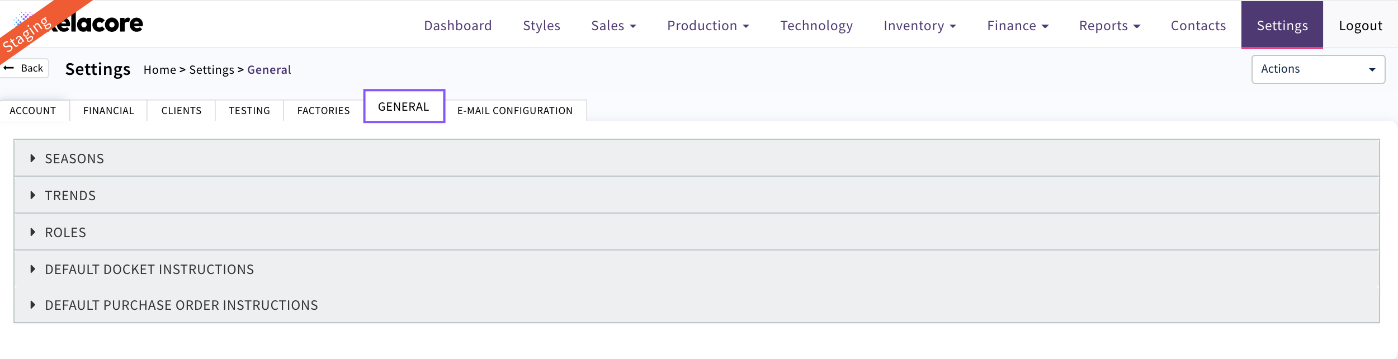1398x359 pixels.
Task: Expand the SEASONS section
Action: [x=74, y=159]
